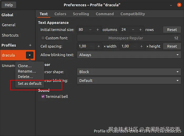Increase columns with the plus button
Viewport: 184px width, 136px height.
98,30
